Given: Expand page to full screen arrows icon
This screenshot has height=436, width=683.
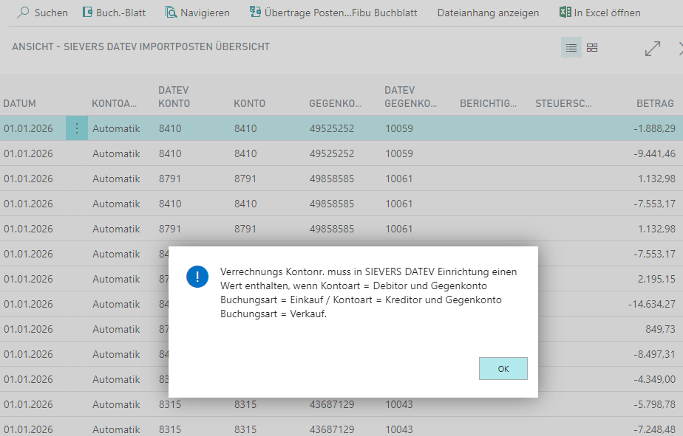Looking at the screenshot, I should point(653,49).
